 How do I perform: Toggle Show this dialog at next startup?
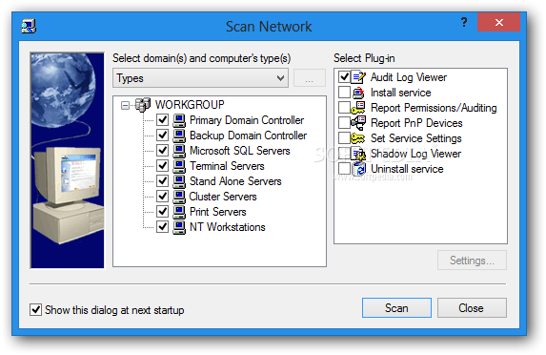tap(36, 309)
